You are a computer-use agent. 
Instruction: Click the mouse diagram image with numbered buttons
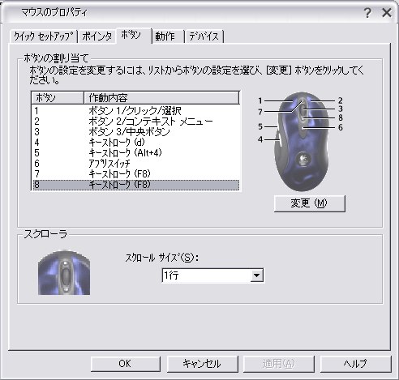[x=301, y=142]
